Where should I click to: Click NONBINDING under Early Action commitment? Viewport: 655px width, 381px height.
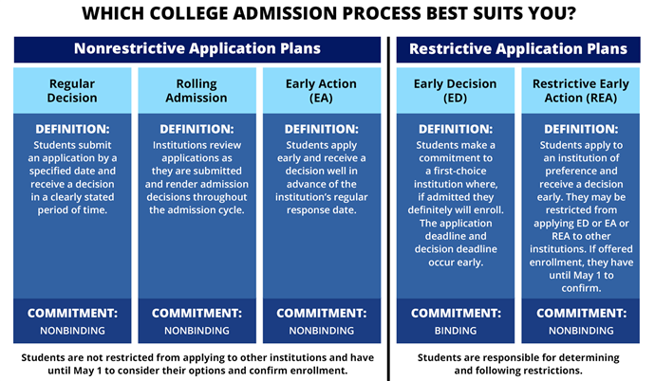click(322, 331)
